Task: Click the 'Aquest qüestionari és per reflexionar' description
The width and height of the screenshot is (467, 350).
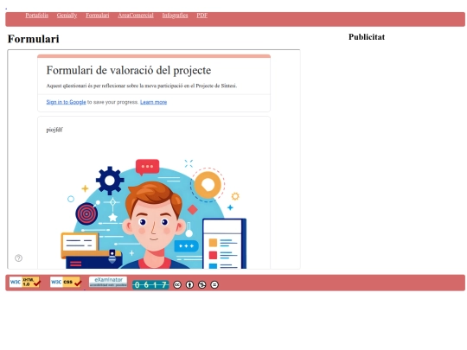Action: (142, 86)
